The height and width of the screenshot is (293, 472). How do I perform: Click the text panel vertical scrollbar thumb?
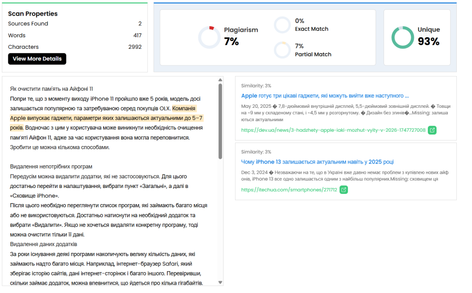(x=220, y=120)
